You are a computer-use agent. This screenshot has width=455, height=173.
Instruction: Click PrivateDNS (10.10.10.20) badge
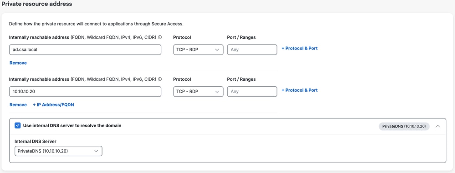404,126
